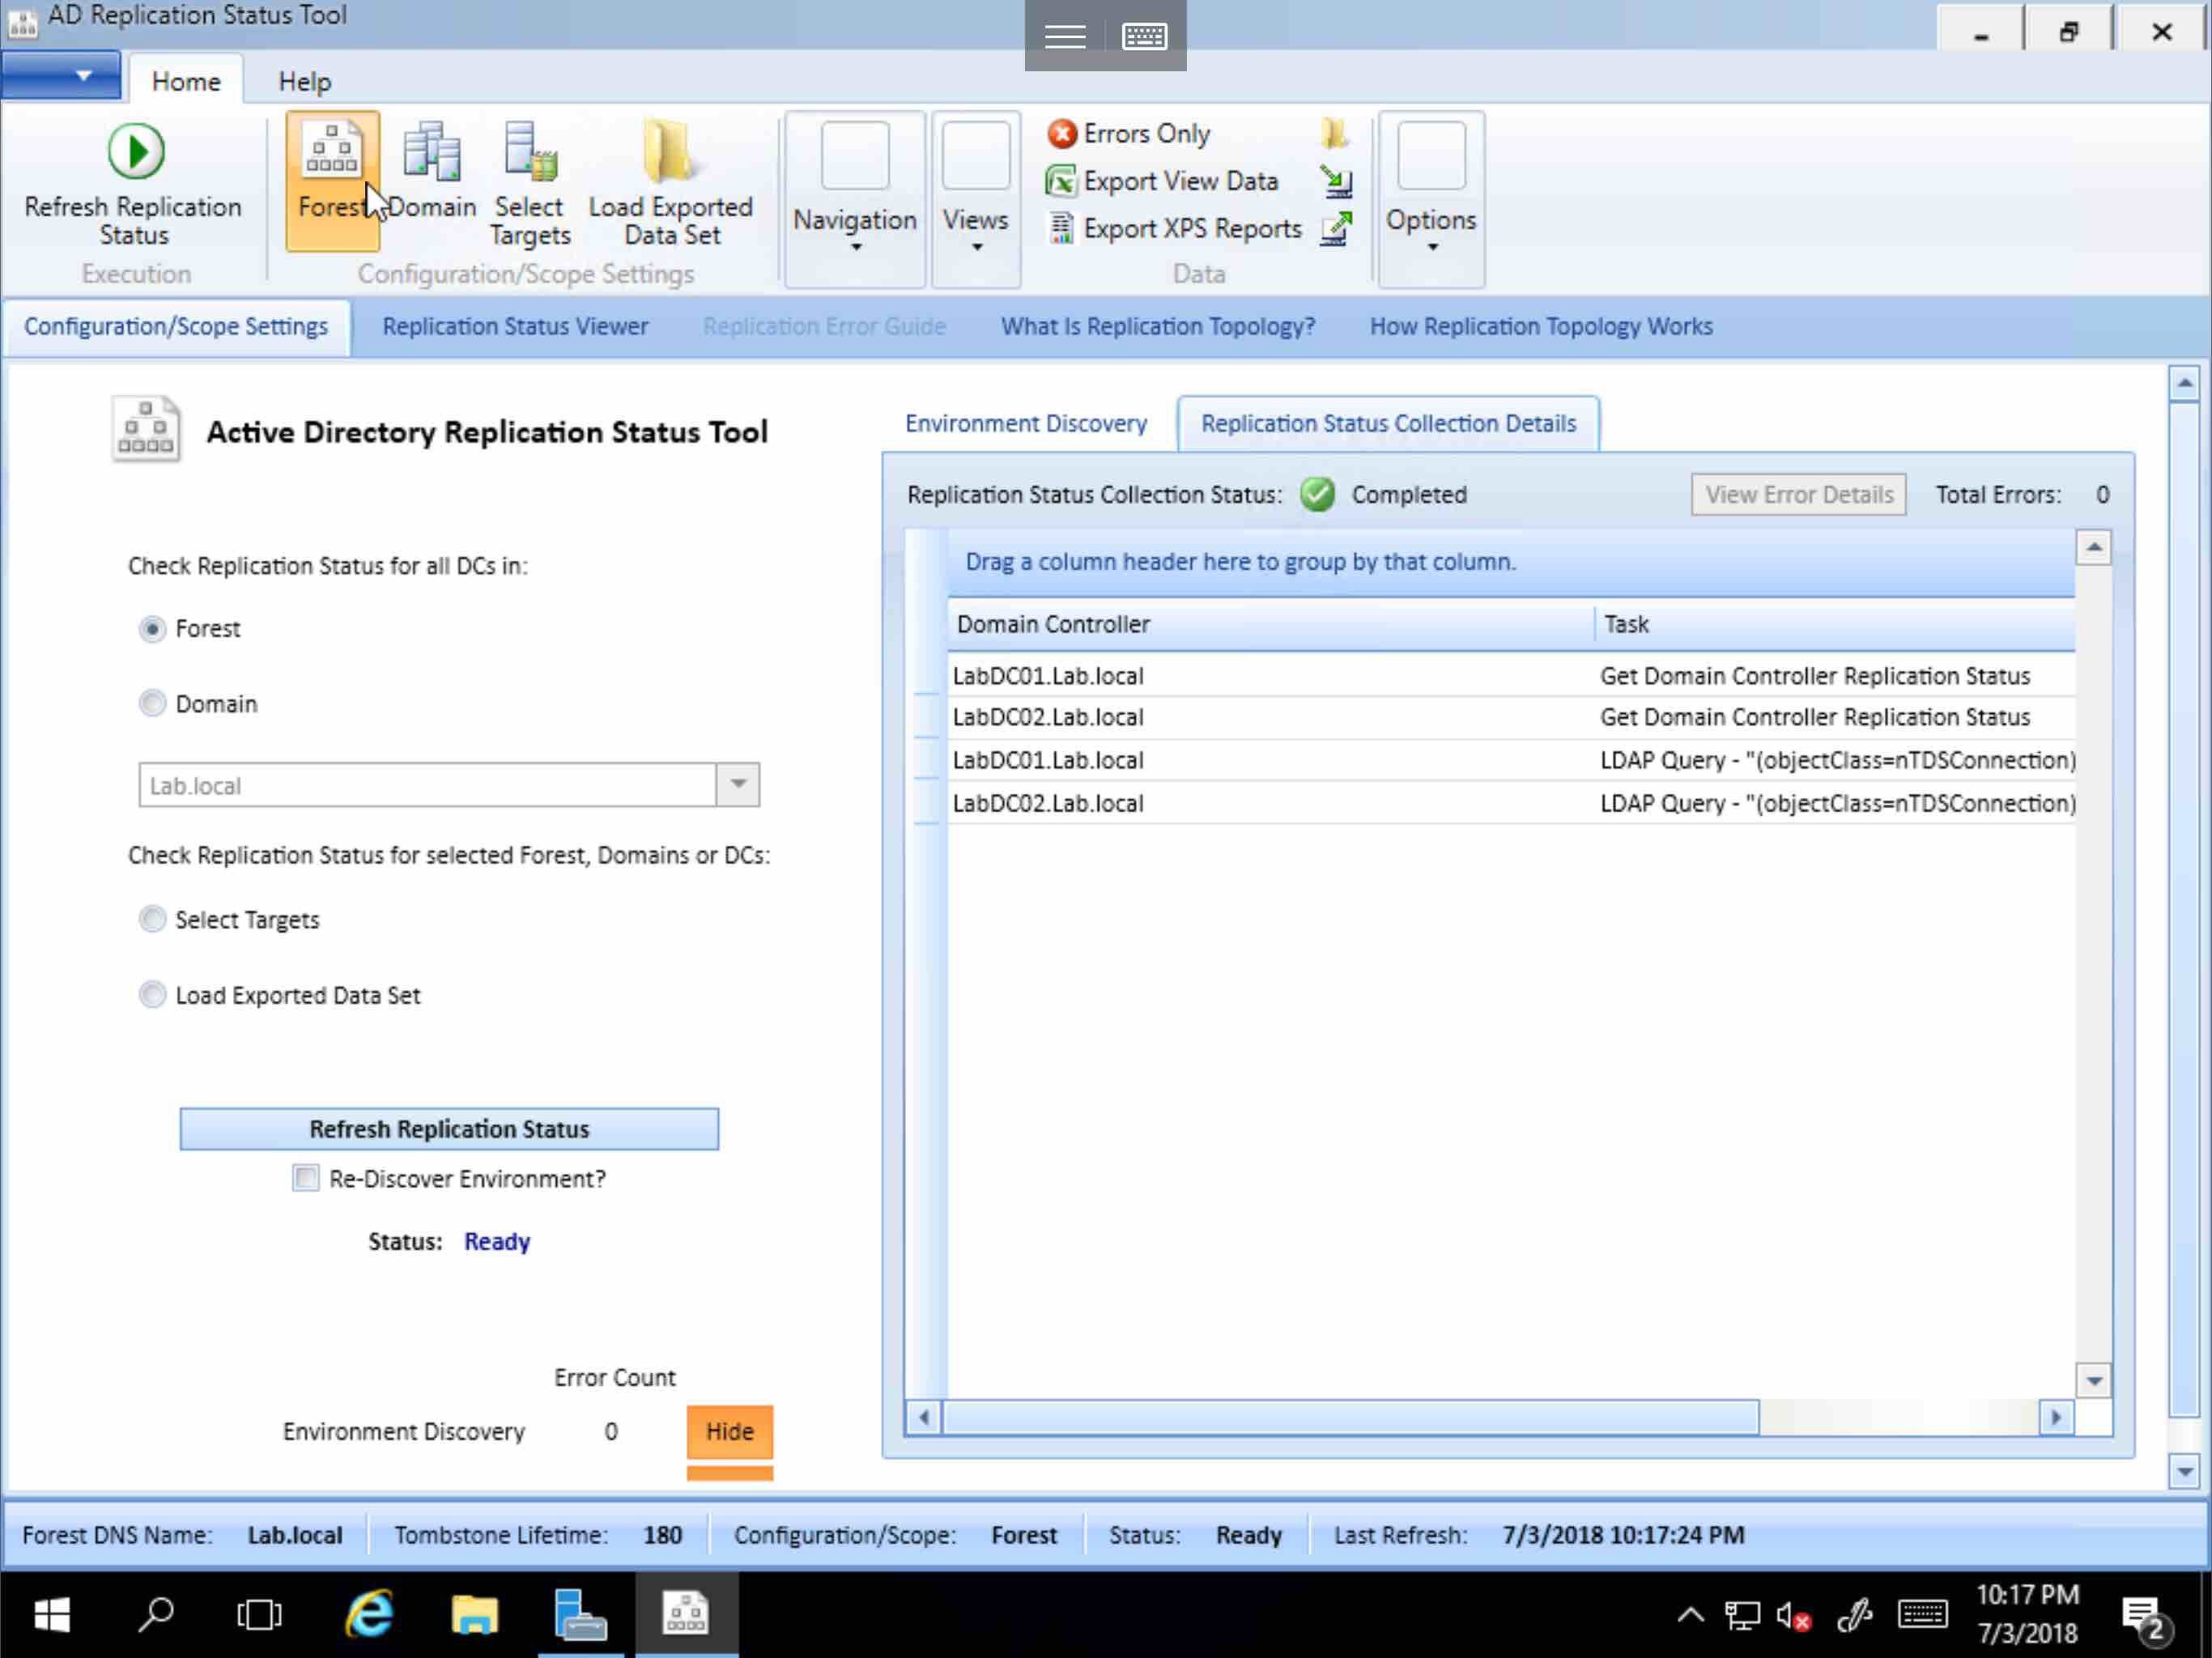Open the Help ribbon tab
This screenshot has height=1658, width=2212.
point(305,81)
